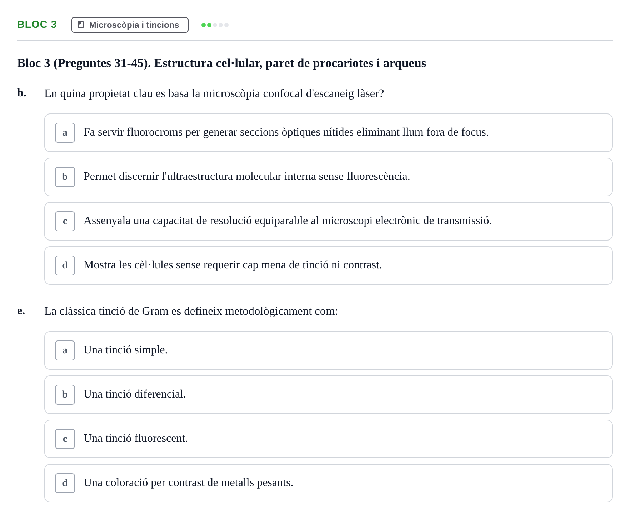Select letter box b for 'Una tinció diferencial'
630x526 pixels.
[x=65, y=395]
